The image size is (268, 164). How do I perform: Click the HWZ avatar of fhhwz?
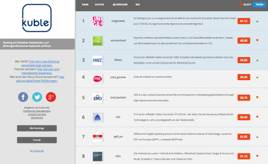98,60
